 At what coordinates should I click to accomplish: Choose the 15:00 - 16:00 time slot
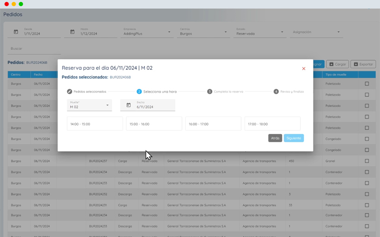click(154, 124)
